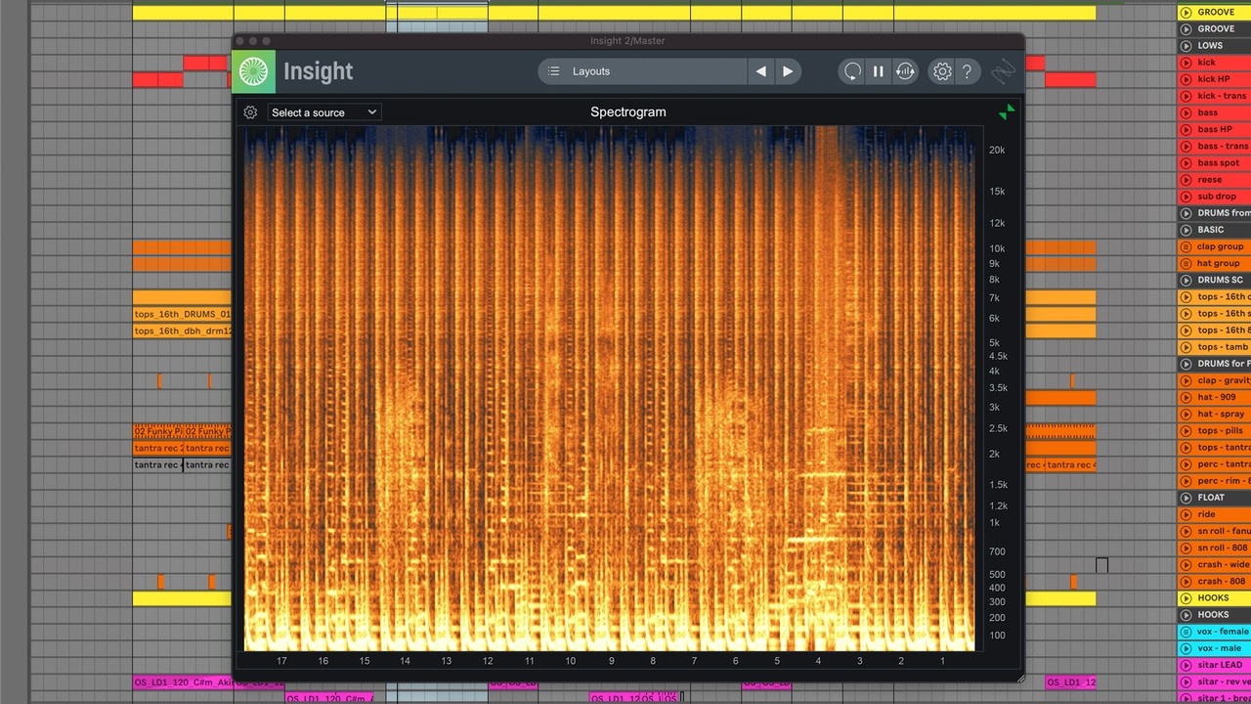Screen dimensions: 1251x704
Task: Open Spectrogram module options gear
Action: click(250, 112)
